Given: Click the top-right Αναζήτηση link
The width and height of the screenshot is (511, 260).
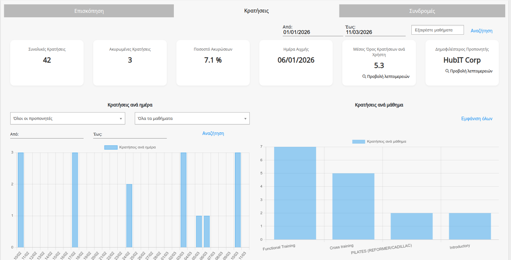Looking at the screenshot, I should point(481,31).
